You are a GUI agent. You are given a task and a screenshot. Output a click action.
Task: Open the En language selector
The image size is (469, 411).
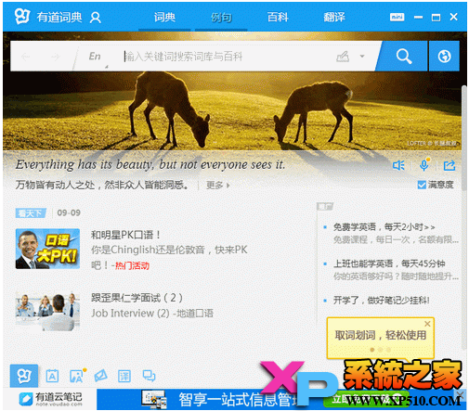tap(95, 57)
